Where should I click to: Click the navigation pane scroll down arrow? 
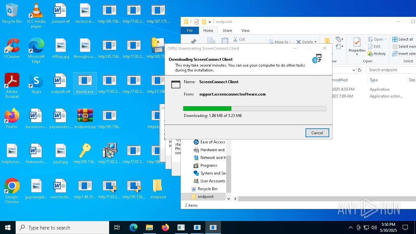click(228, 199)
